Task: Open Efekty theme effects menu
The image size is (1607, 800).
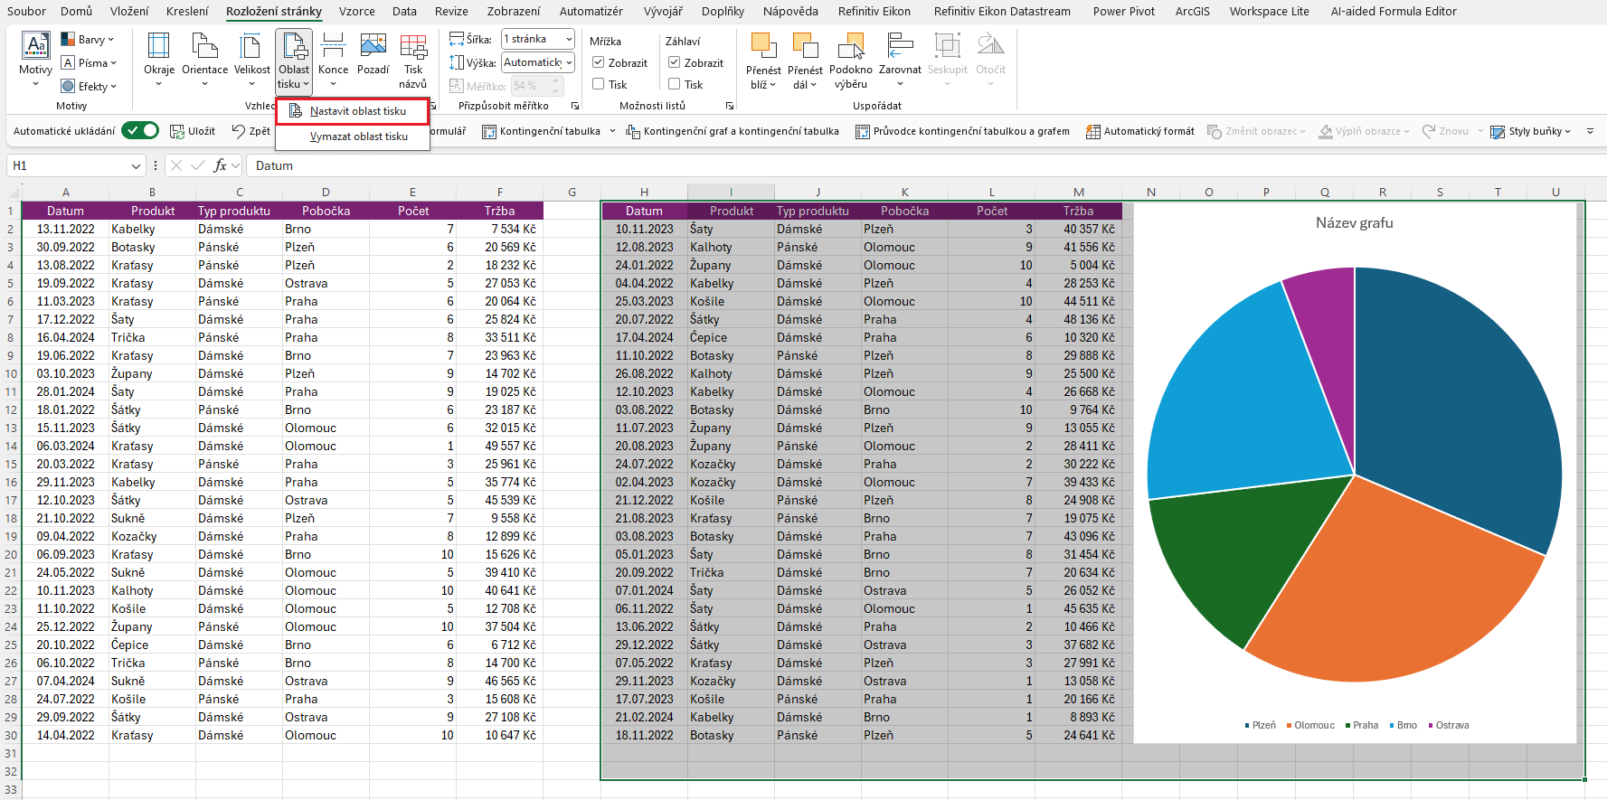Action: tap(89, 87)
